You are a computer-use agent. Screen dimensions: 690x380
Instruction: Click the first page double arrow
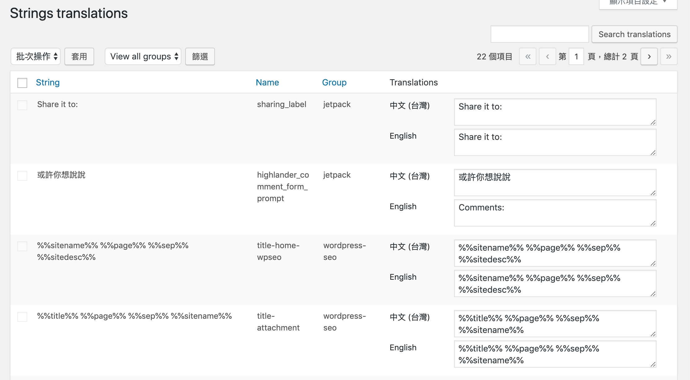528,57
